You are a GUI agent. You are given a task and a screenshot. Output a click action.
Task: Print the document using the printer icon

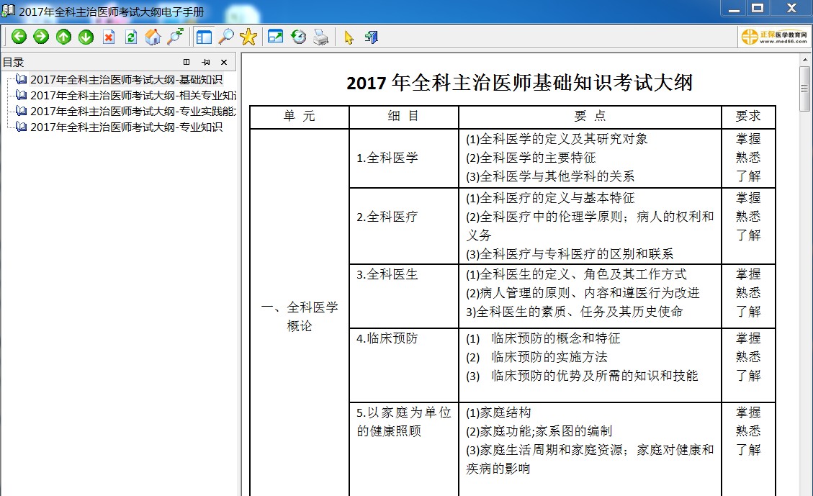point(321,37)
